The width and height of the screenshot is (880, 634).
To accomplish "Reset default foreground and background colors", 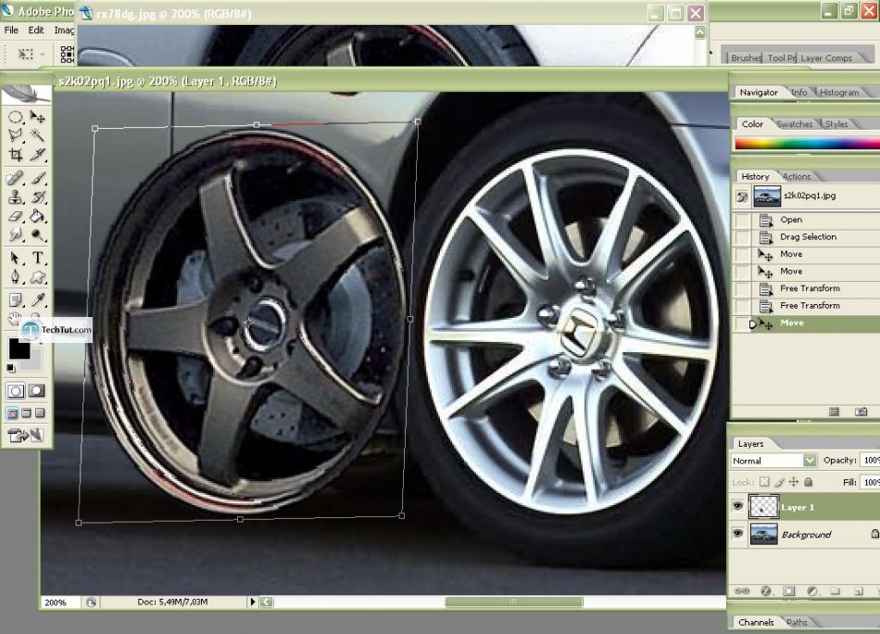I will pos(11,368).
